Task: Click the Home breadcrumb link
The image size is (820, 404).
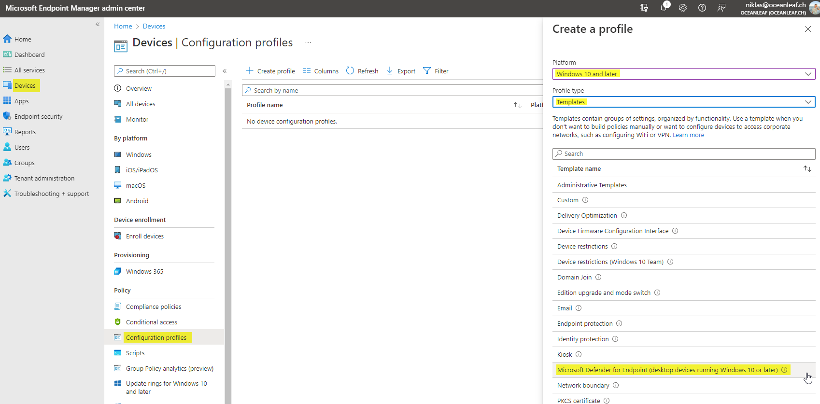Action: pyautogui.click(x=123, y=26)
